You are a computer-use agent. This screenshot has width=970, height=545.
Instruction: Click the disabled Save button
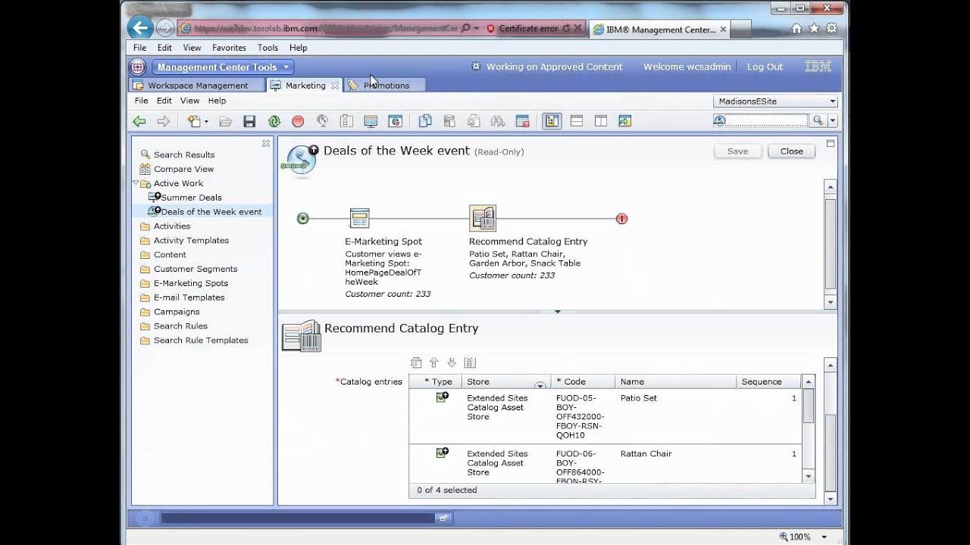pyautogui.click(x=737, y=151)
